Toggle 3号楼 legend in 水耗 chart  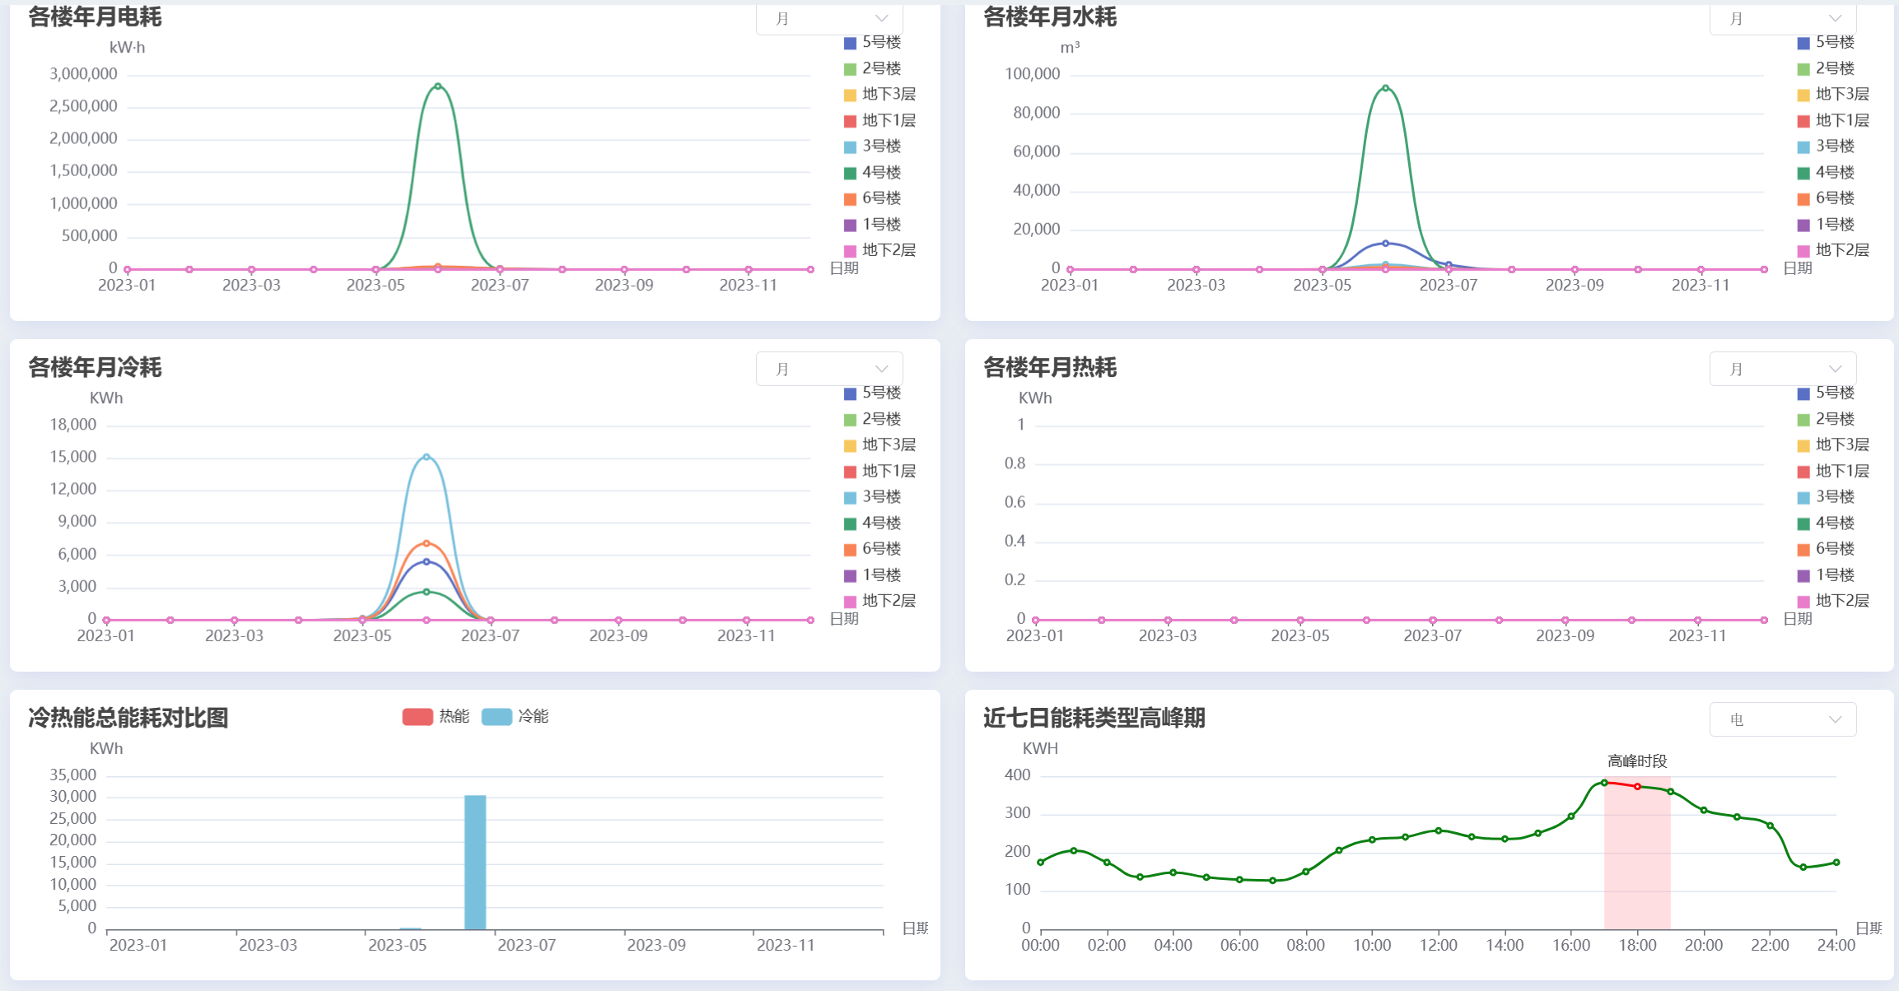pyautogui.click(x=1826, y=147)
